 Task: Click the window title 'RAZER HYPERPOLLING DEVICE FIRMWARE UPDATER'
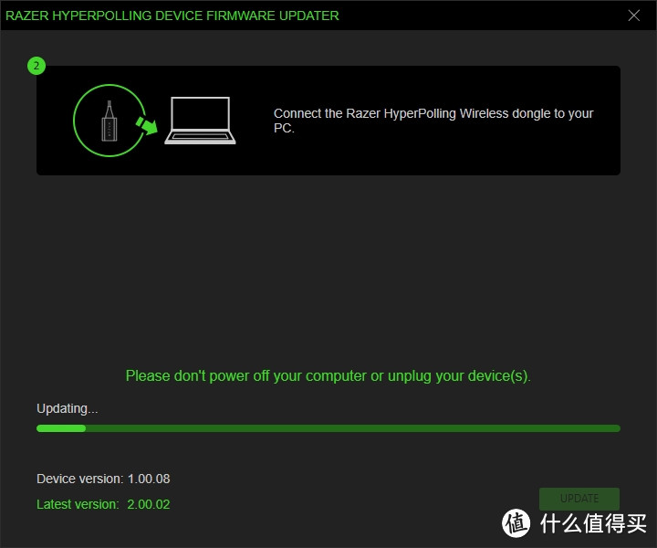(x=172, y=16)
